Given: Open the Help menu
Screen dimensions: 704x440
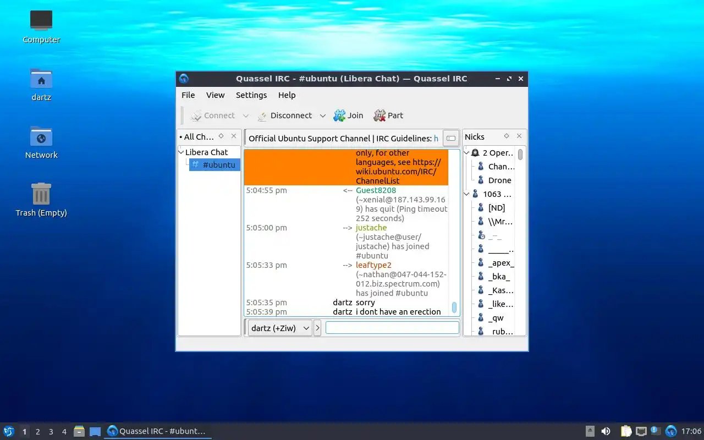Looking at the screenshot, I should point(287,95).
